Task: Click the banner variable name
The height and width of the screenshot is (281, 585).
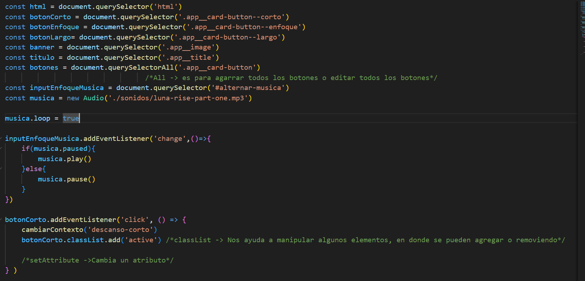Action: [42, 47]
